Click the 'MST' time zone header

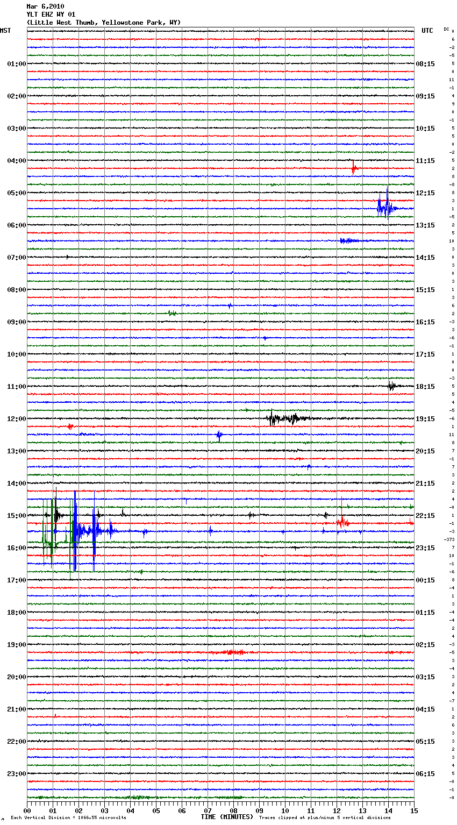point(5,31)
